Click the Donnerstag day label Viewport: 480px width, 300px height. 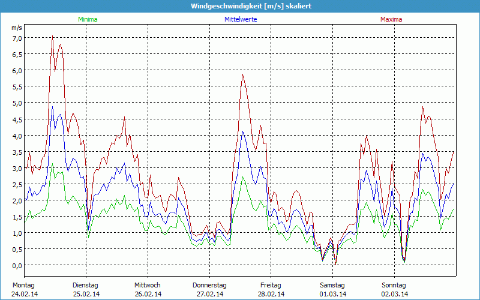(x=209, y=286)
